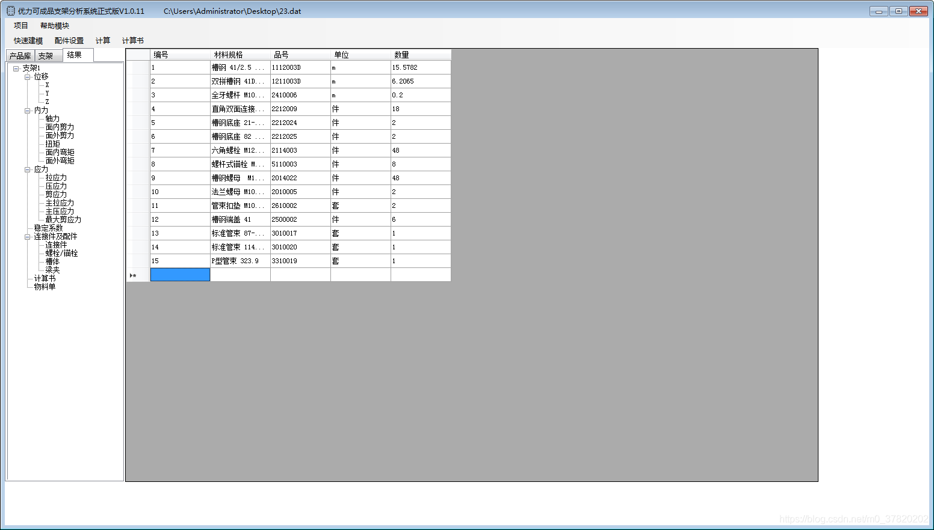Click part number 3010020

[300, 247]
